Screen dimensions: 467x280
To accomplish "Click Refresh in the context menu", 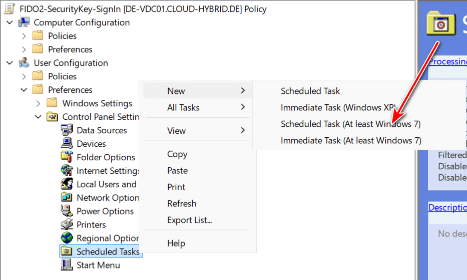I will pos(182,204).
